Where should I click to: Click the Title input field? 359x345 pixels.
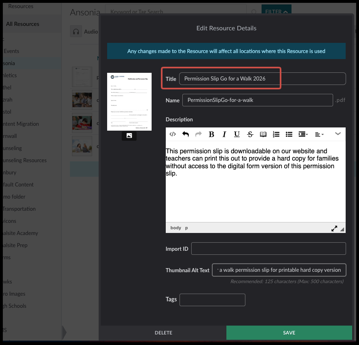pos(262,78)
